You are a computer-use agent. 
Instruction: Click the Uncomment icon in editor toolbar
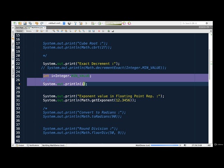pyautogui.click(x=113, y=31)
